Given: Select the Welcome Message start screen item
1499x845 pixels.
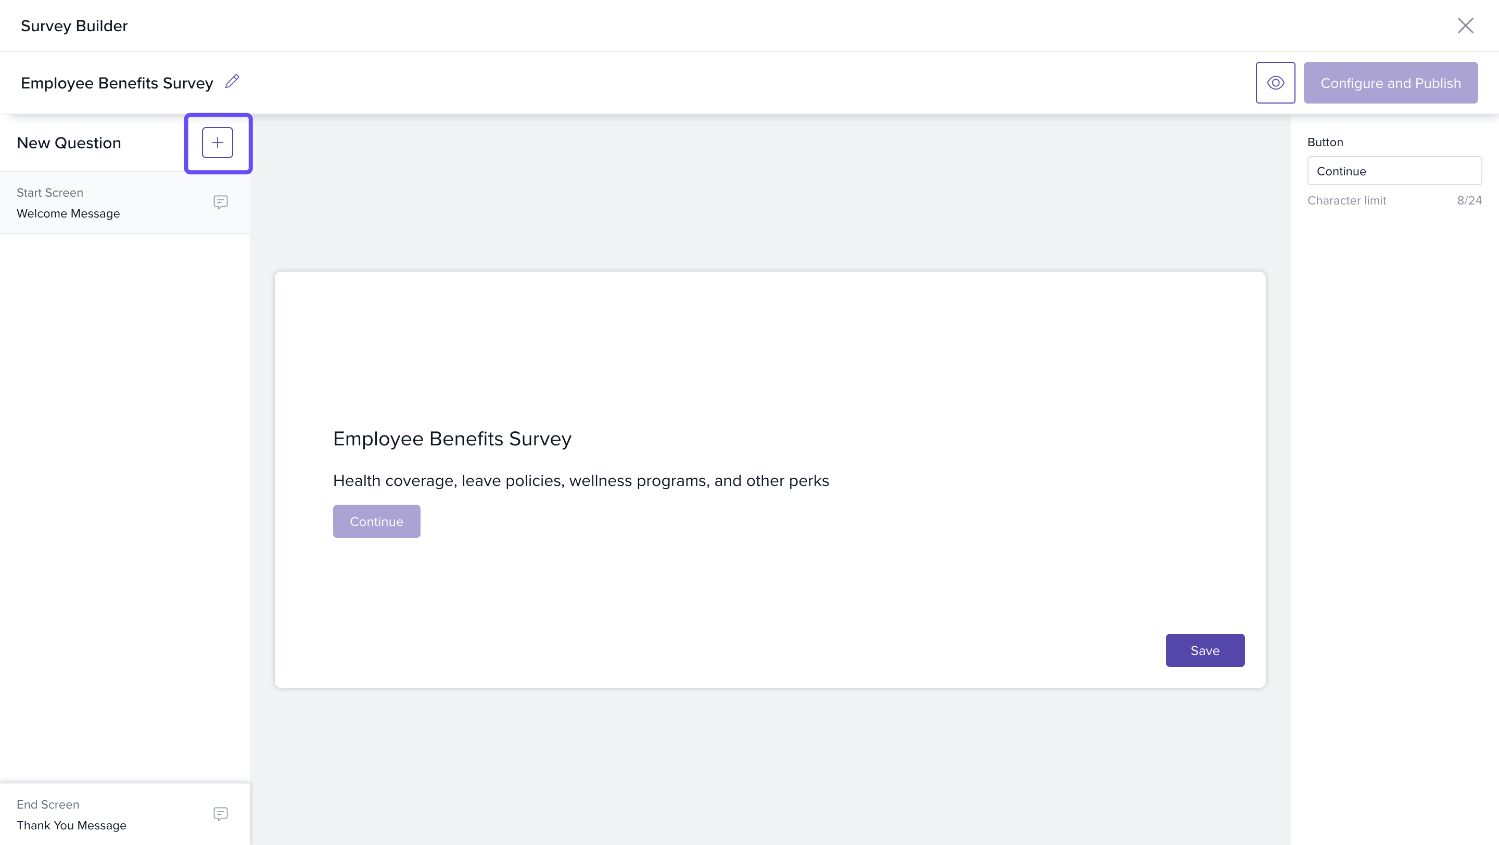Looking at the screenshot, I should coord(68,213).
